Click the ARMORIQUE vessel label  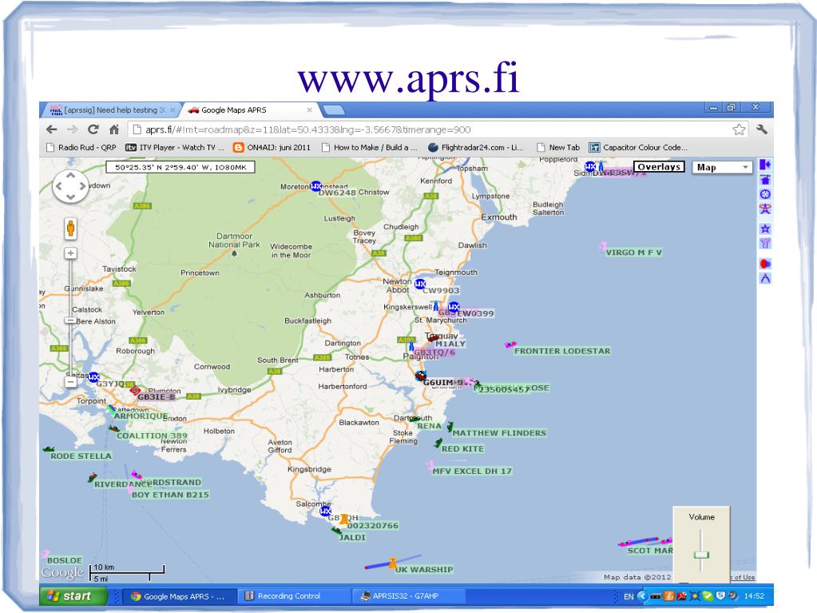pyautogui.click(x=141, y=416)
